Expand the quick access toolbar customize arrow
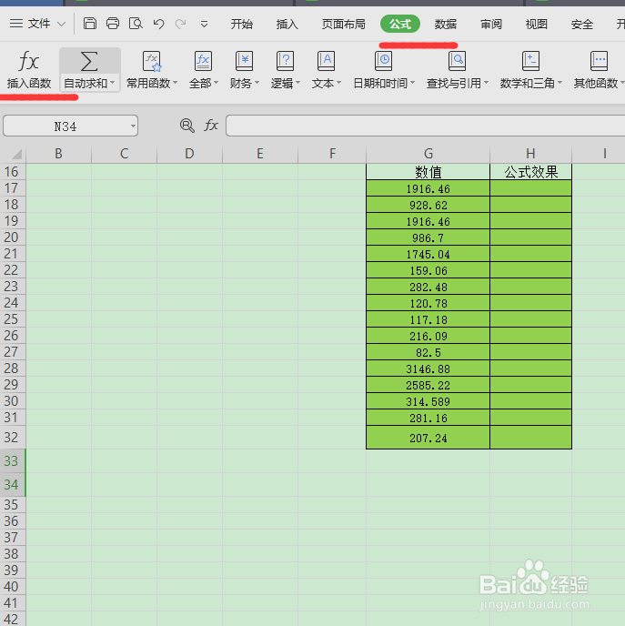This screenshot has width=625, height=626. pos(204,25)
